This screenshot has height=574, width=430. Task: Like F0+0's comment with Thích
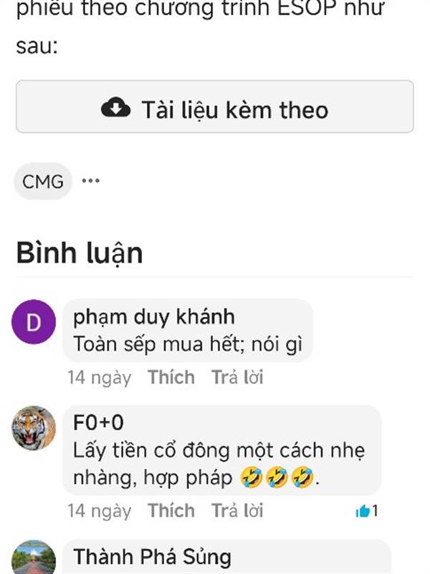(171, 510)
